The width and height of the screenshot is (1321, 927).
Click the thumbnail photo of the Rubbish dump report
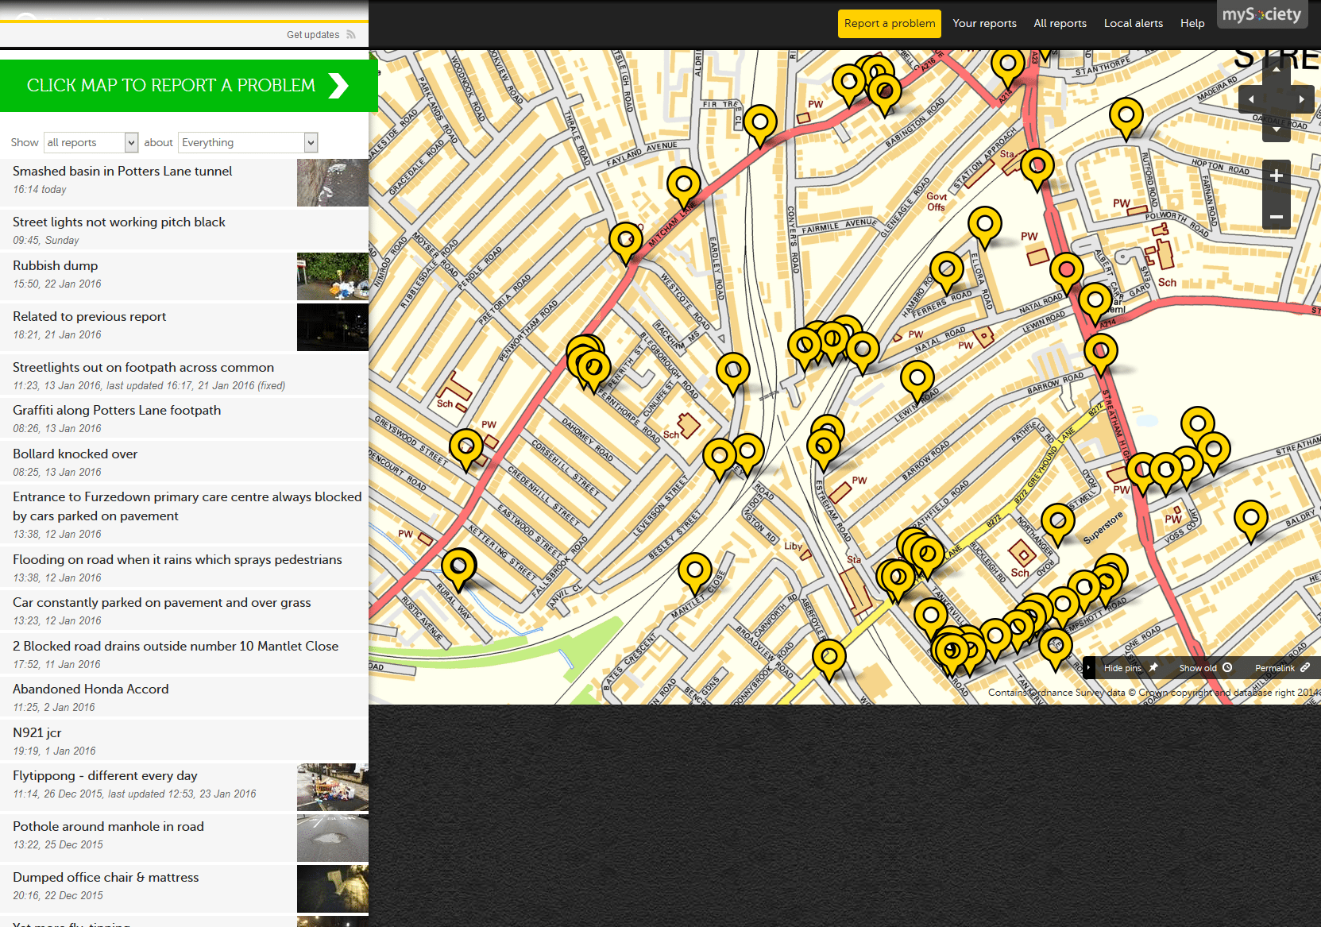click(332, 276)
